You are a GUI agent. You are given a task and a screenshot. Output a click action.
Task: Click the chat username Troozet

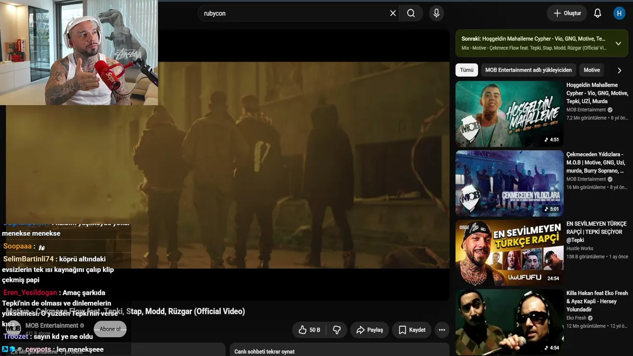pos(16,336)
